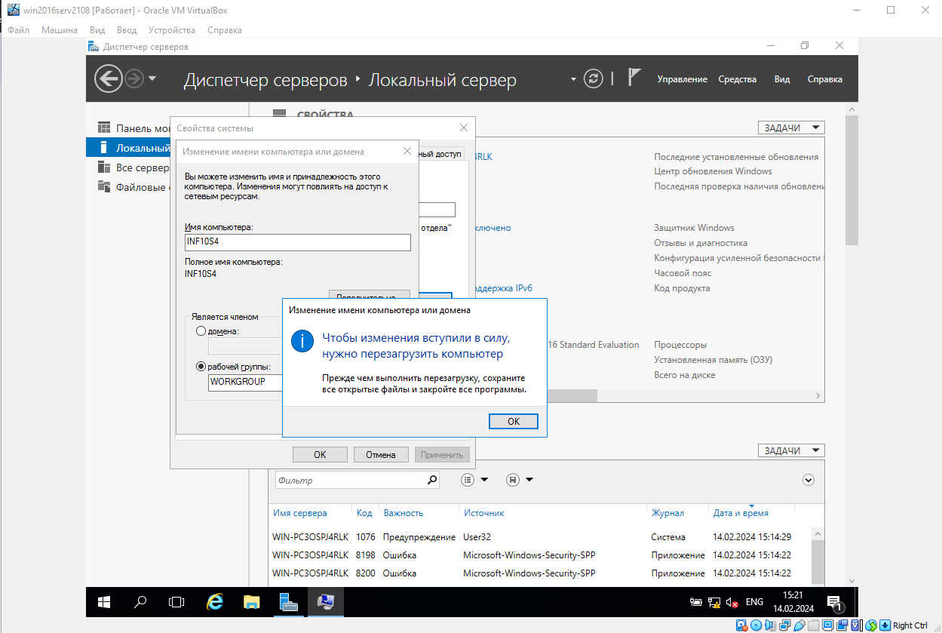Click the Панель мониторинга sidebar icon
This screenshot has height=633, width=942.
[x=104, y=128]
